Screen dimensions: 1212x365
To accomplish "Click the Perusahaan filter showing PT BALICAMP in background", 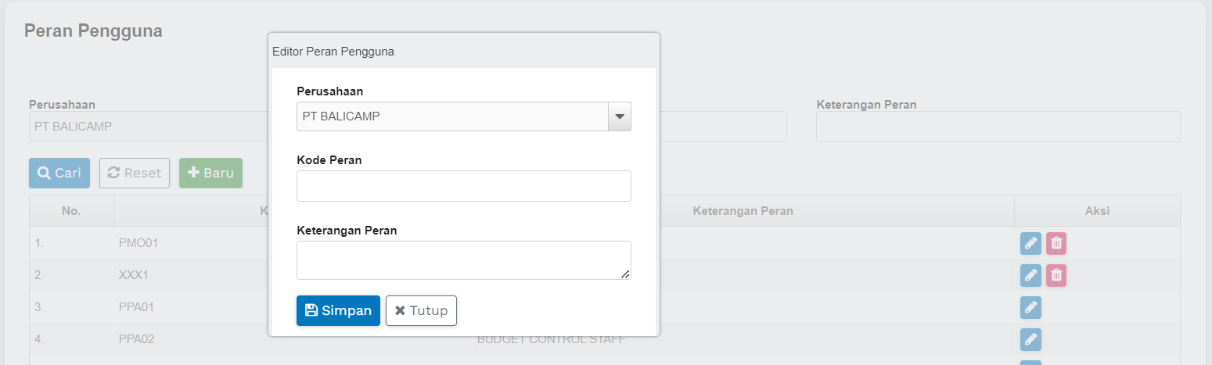I will pyautogui.click(x=147, y=127).
